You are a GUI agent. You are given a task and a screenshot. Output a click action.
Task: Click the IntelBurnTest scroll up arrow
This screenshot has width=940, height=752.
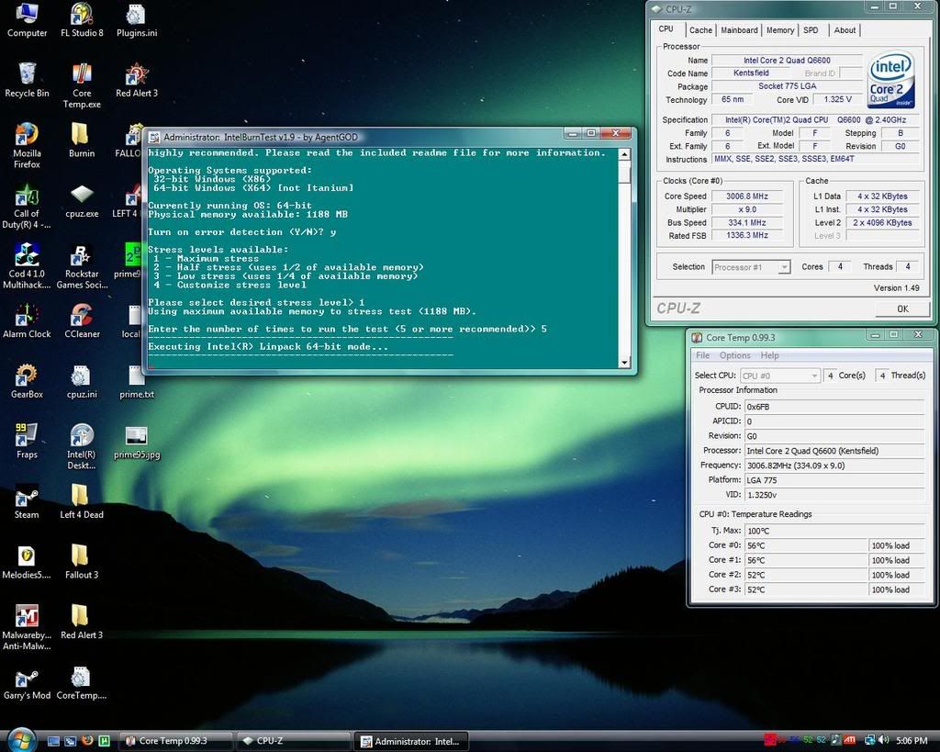(624, 155)
